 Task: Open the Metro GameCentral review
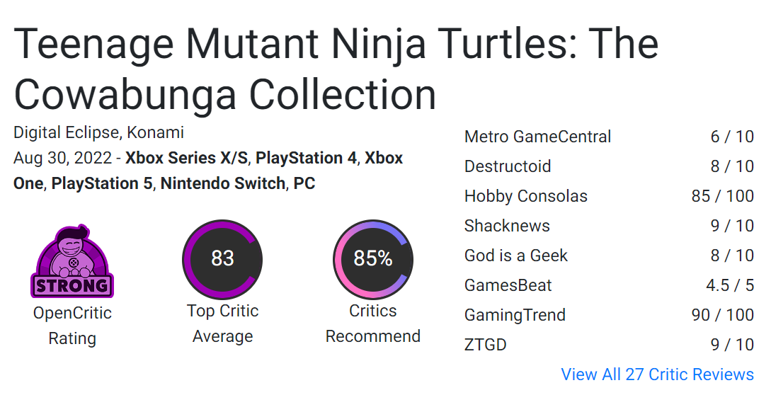pyautogui.click(x=537, y=137)
